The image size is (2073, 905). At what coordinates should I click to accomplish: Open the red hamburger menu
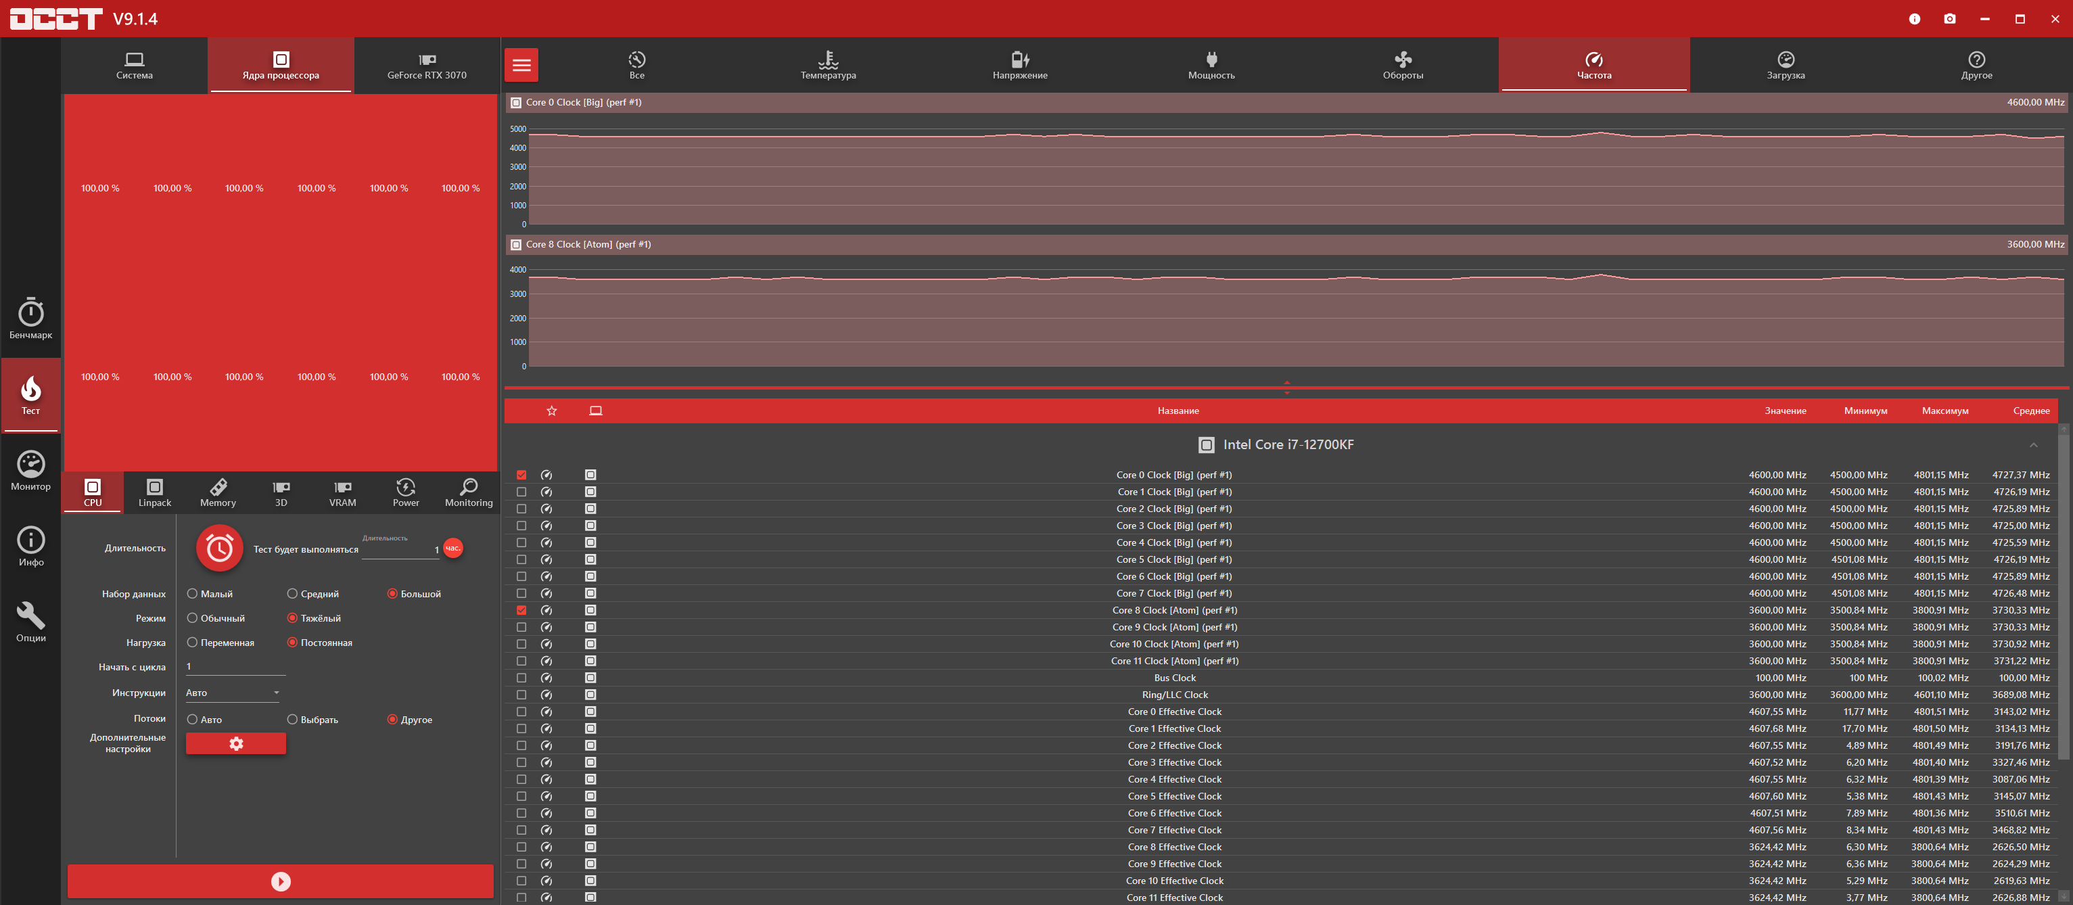pyautogui.click(x=521, y=65)
